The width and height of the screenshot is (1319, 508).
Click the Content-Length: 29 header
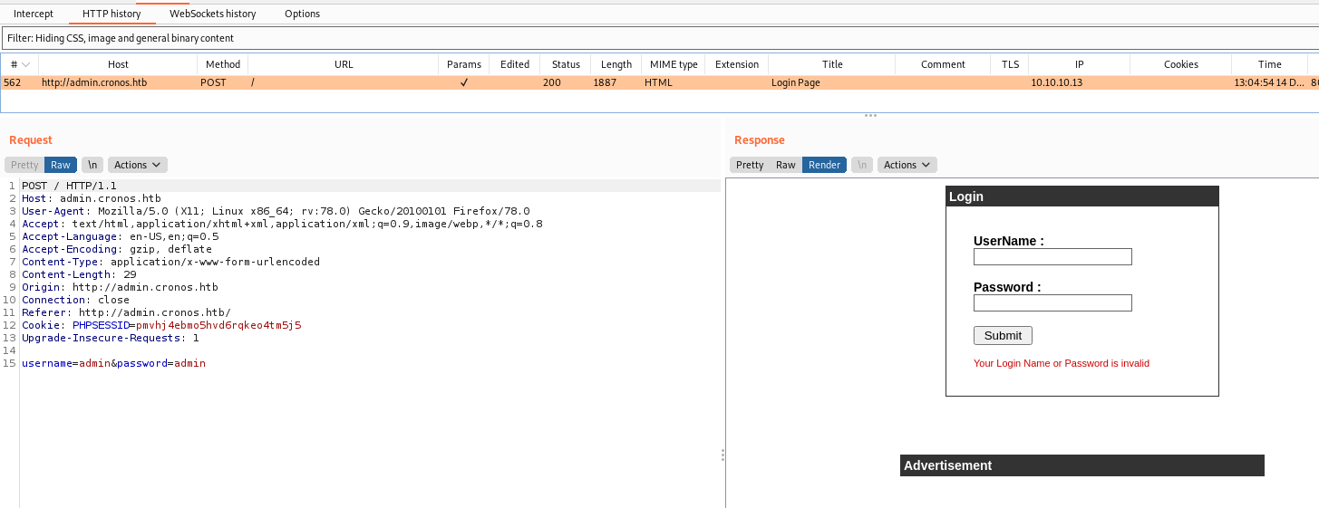coord(79,274)
